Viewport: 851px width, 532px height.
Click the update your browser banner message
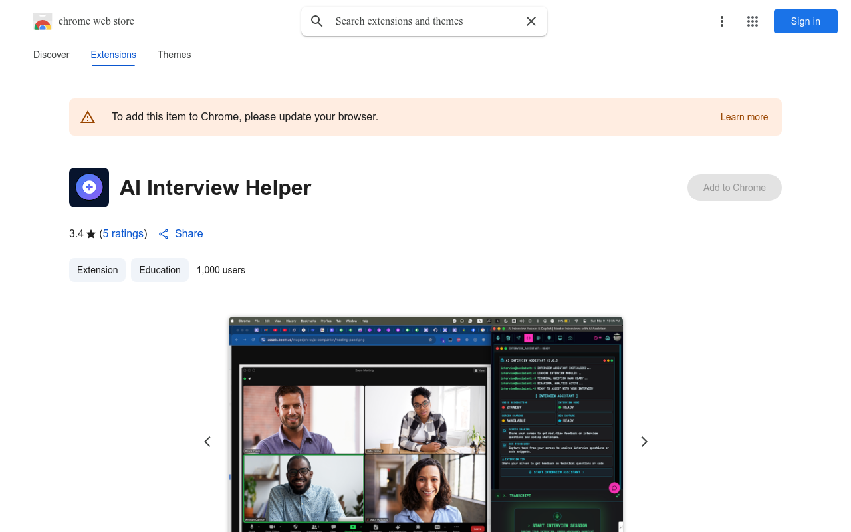tap(245, 117)
